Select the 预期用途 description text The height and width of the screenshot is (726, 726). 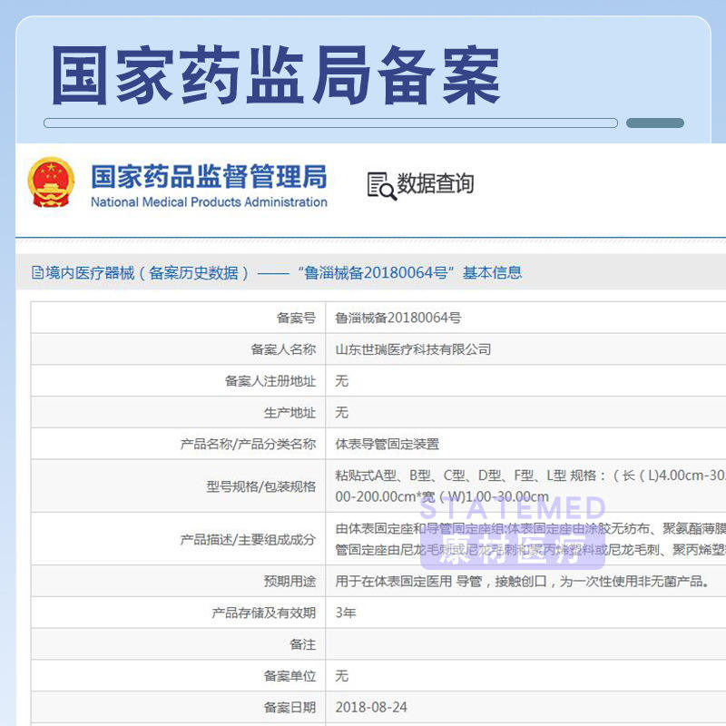click(x=522, y=581)
